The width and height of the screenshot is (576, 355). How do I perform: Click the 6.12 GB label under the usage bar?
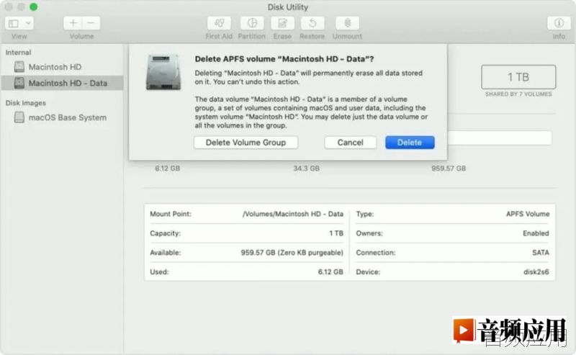click(x=168, y=168)
